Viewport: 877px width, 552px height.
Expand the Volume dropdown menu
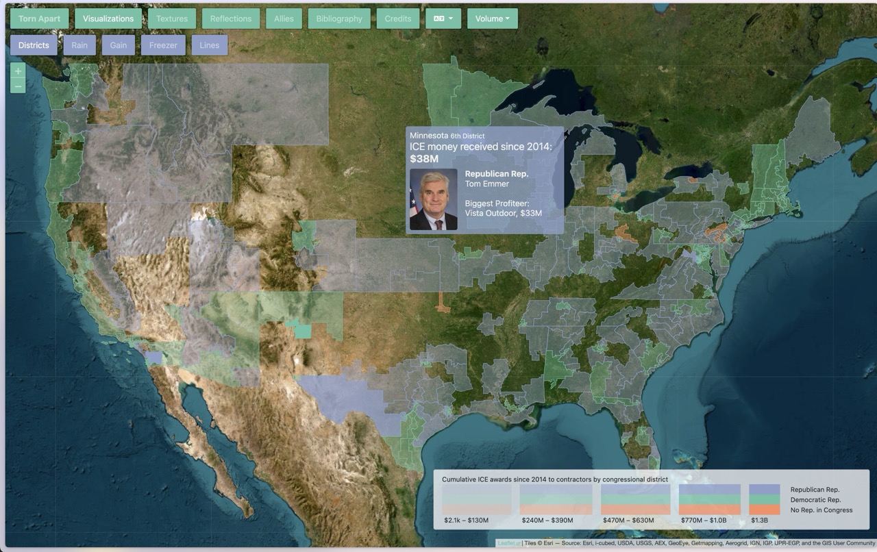pos(492,18)
